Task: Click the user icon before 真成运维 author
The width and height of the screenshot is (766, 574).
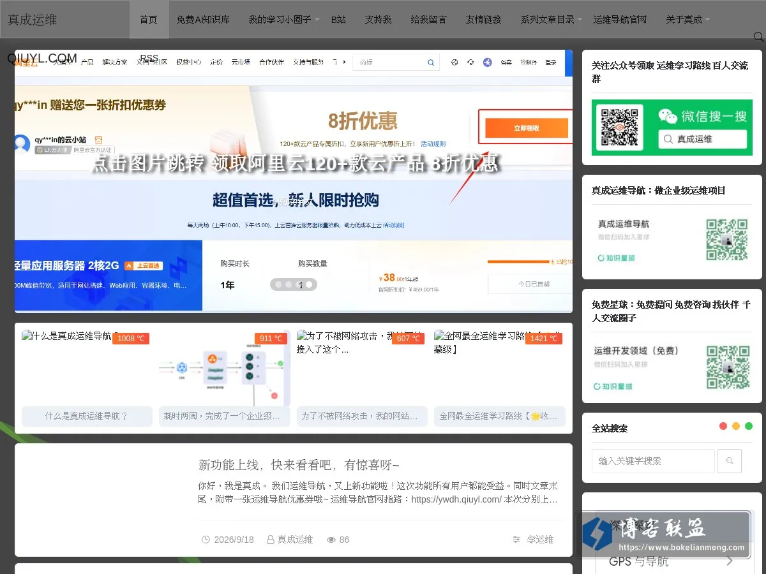Action: pos(270,540)
